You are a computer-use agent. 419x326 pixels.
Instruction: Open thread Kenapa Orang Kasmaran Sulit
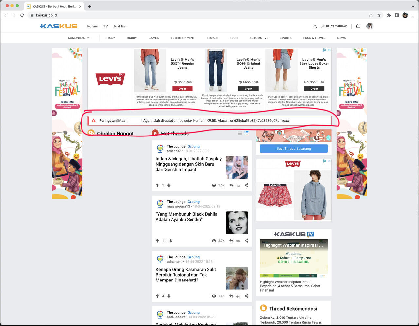(186, 275)
